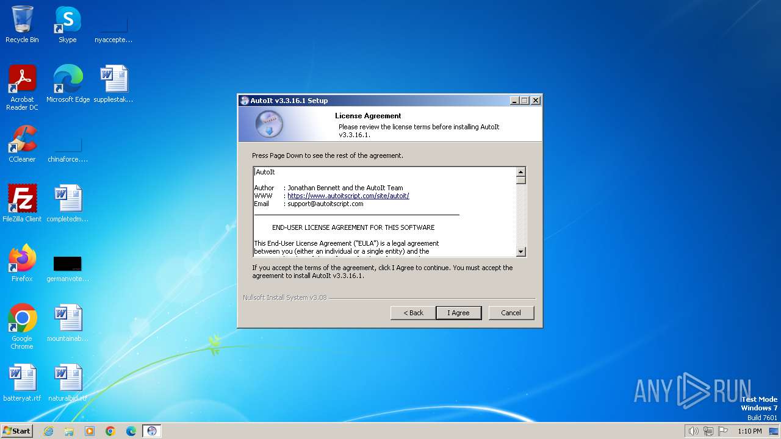
Task: Select the suppliestak document icon
Action: click(x=113, y=84)
